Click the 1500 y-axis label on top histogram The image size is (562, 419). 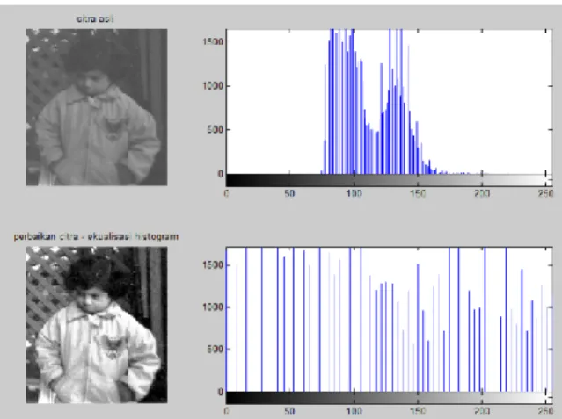pyautogui.click(x=213, y=41)
